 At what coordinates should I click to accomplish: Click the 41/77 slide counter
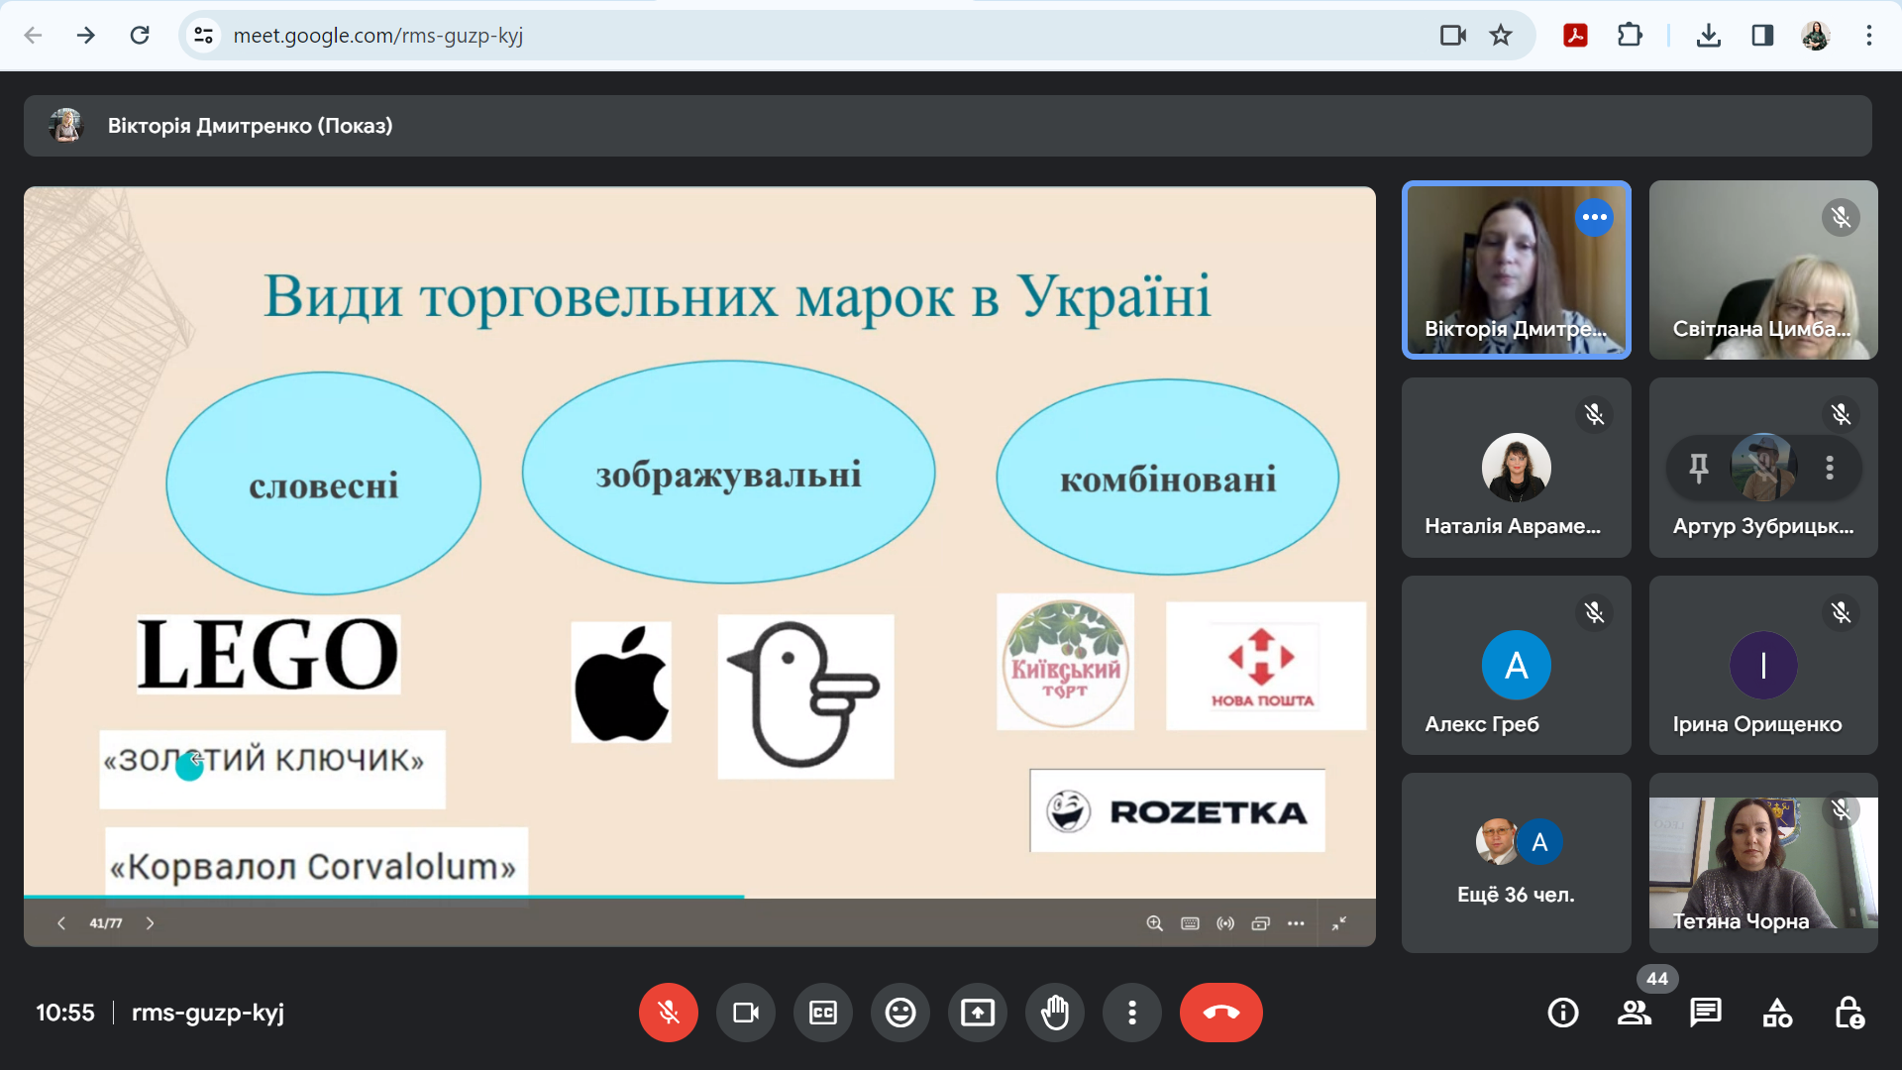tap(105, 923)
